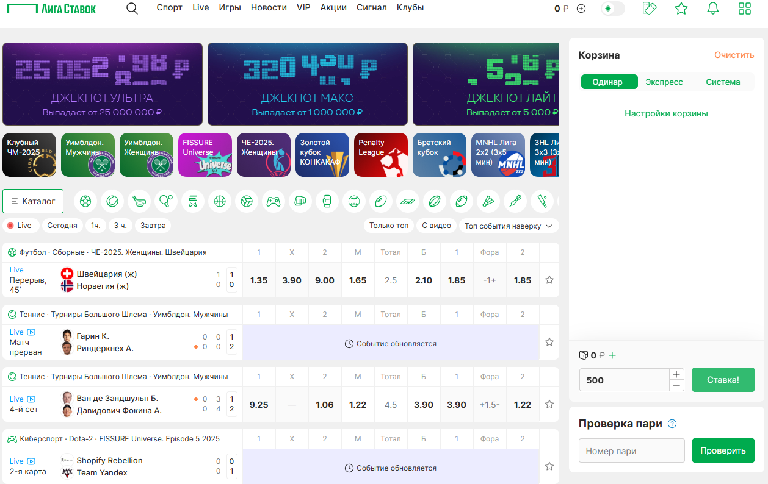Open the Джекпот Макс banner
Screen dimensions: 768x484
point(308,84)
